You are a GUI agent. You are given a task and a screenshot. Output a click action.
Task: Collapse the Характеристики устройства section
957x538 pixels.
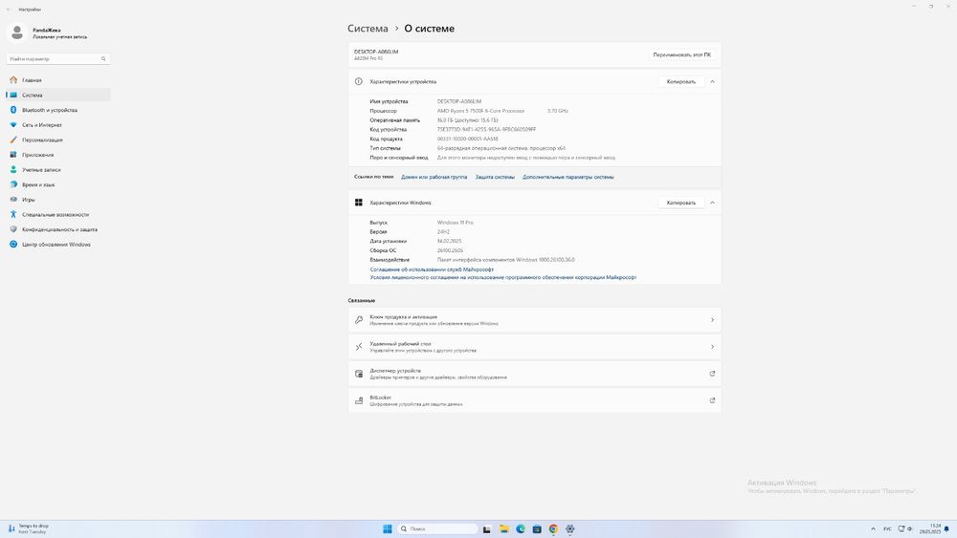(x=712, y=81)
